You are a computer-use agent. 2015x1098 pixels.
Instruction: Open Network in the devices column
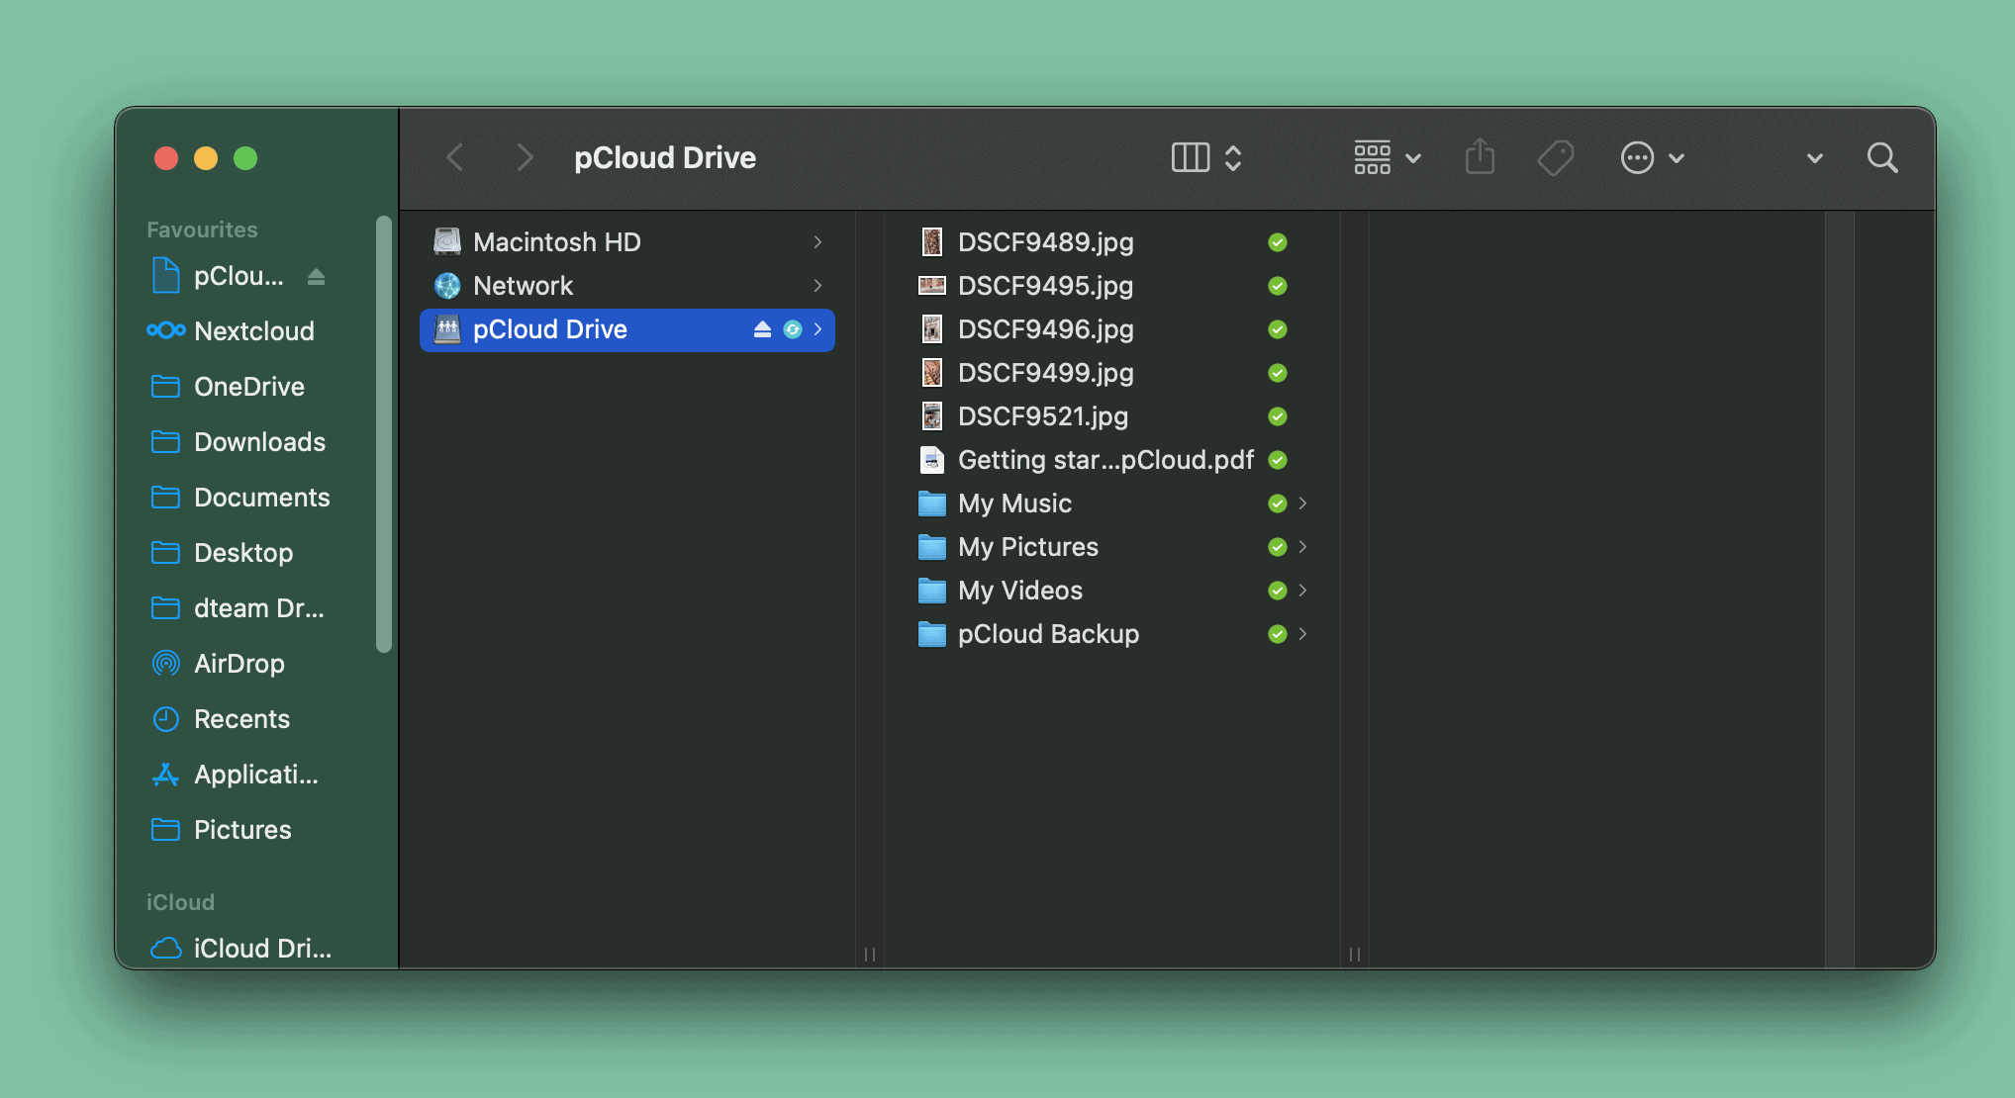(523, 286)
